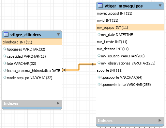The height and width of the screenshot is (128, 166).
Task: Collapse the vtiger_movequipos table columns arrow
Action: [160, 6]
